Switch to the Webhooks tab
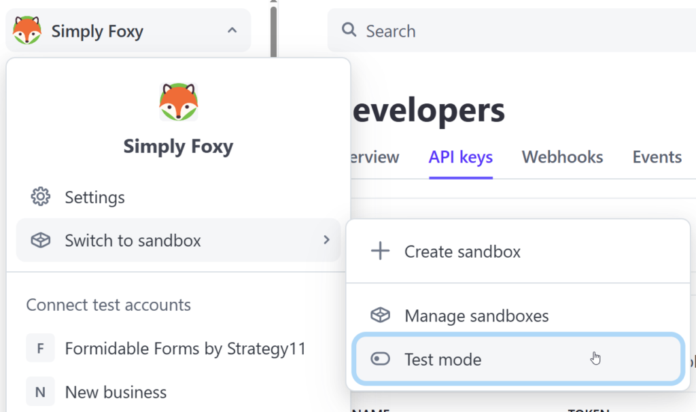The width and height of the screenshot is (696, 412). (x=562, y=157)
